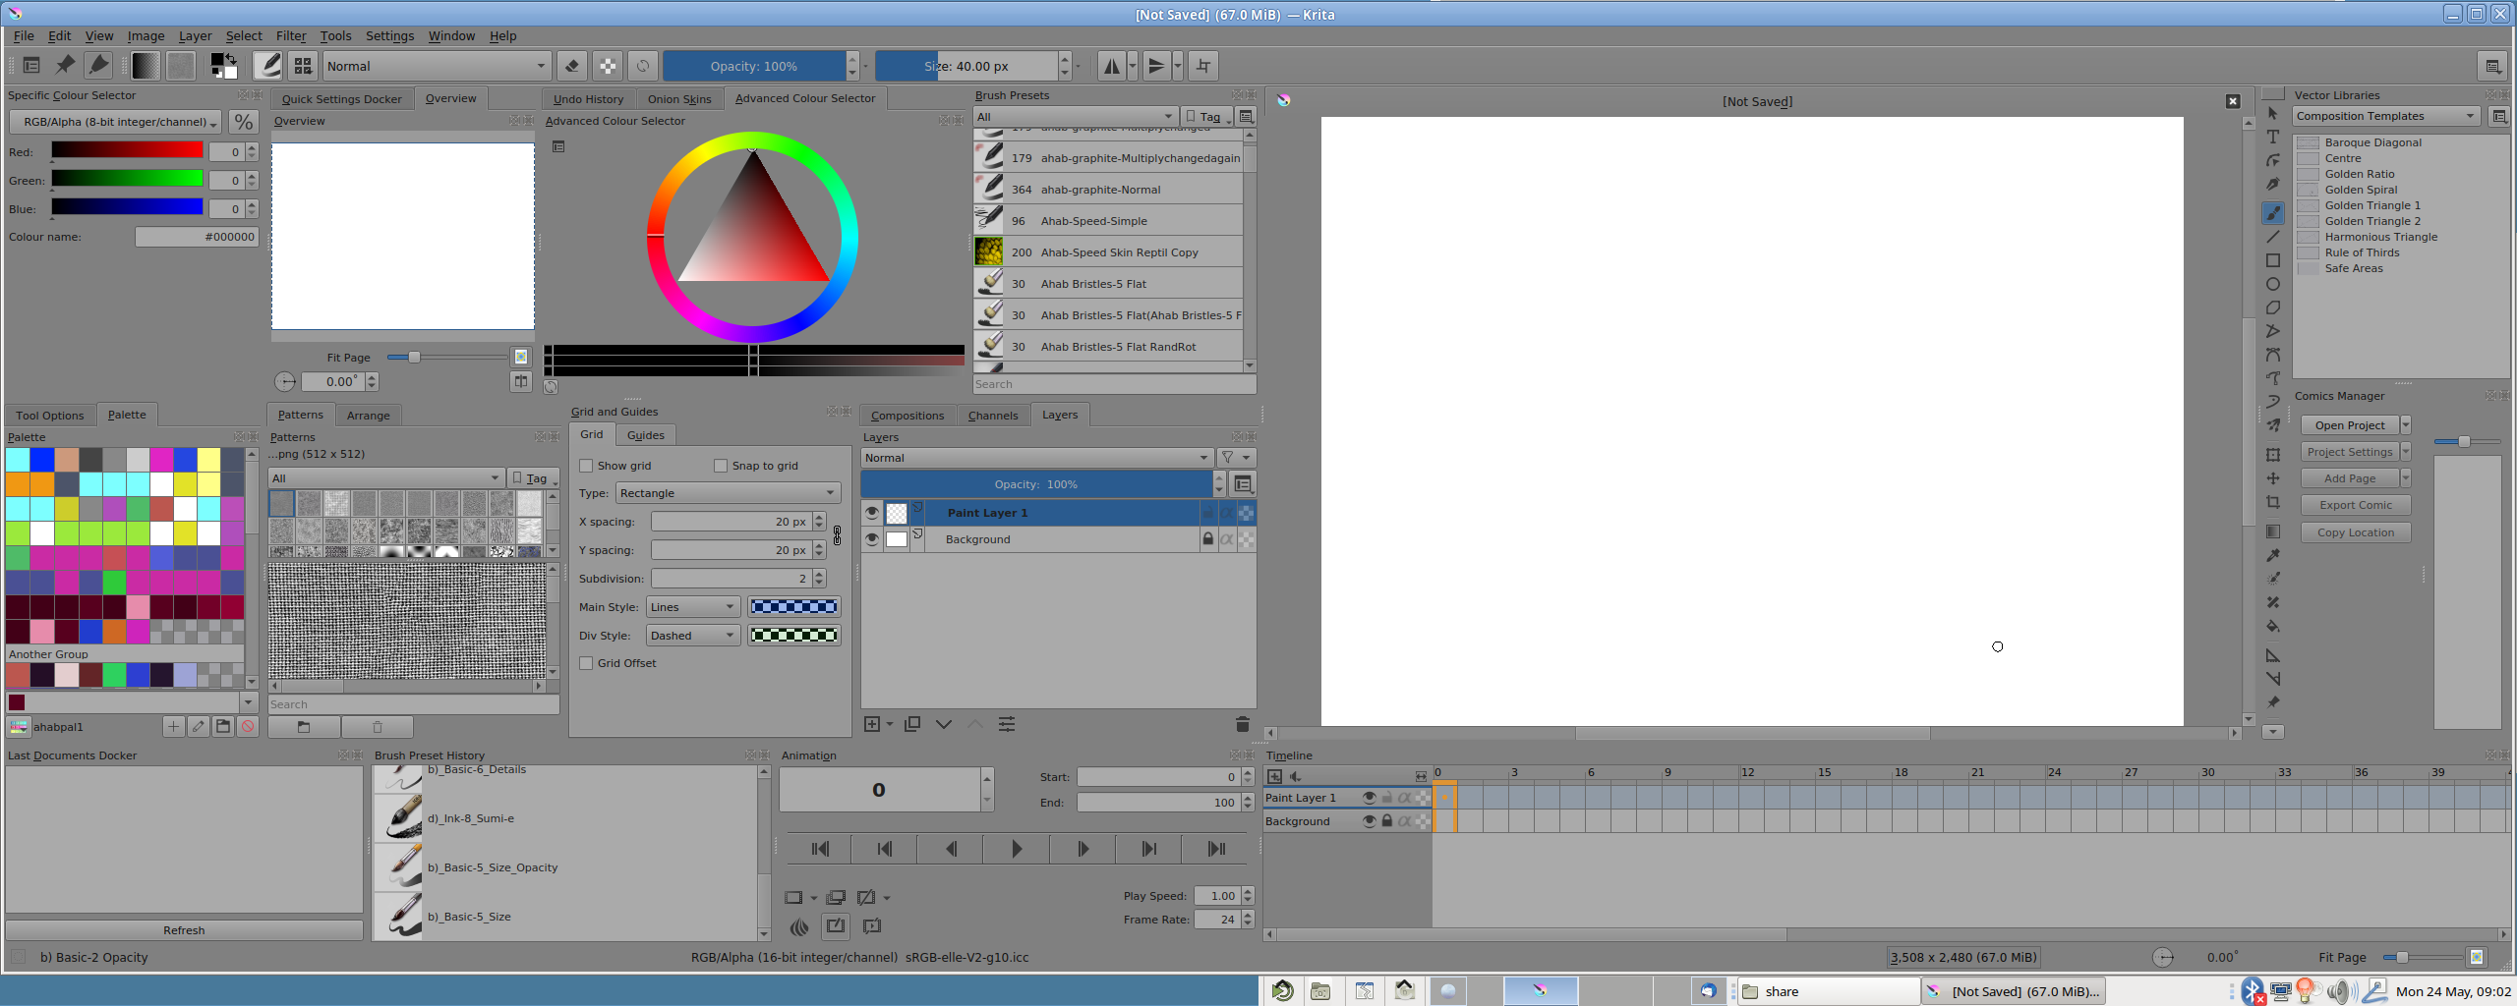Screen dimensions: 2517x1006
Task: Open Div Style Dashed dropdown
Action: (x=692, y=636)
